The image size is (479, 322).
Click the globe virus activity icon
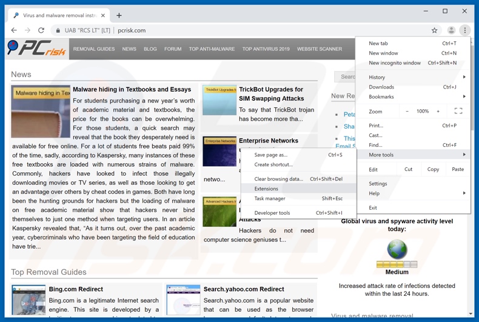(x=397, y=249)
